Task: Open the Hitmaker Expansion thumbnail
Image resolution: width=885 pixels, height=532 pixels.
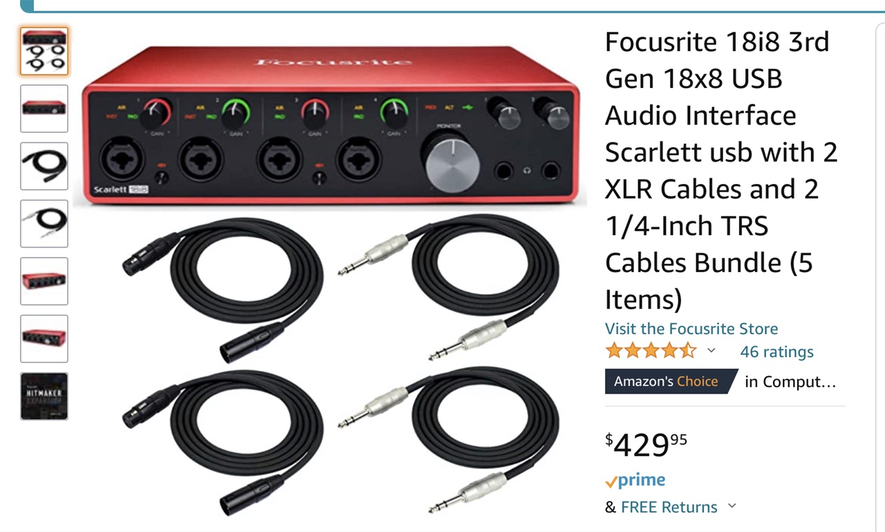Action: [x=44, y=396]
